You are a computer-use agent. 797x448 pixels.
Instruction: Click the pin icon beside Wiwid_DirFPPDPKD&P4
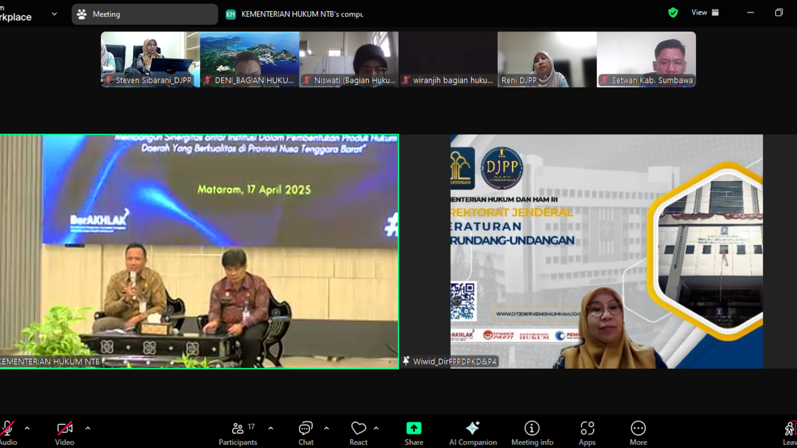(406, 361)
